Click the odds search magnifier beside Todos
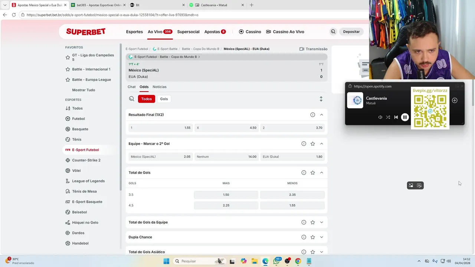 point(132,99)
